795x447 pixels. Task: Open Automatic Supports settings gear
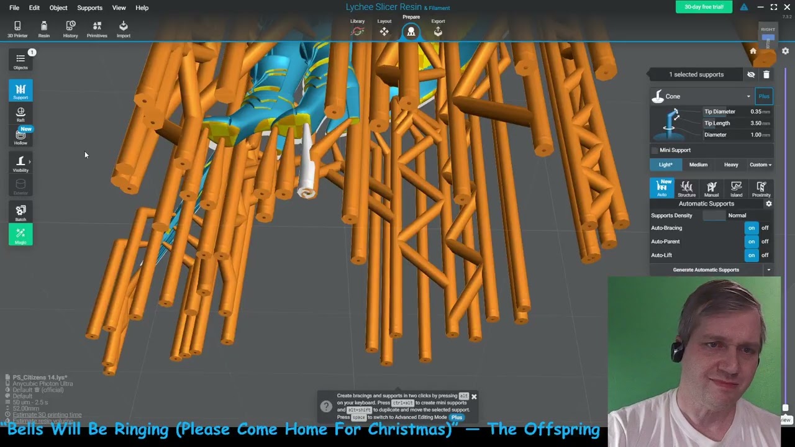tap(768, 204)
